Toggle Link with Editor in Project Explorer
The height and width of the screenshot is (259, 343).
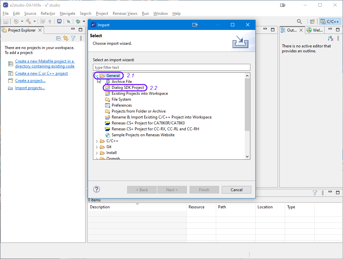pyautogui.click(x=66, y=38)
